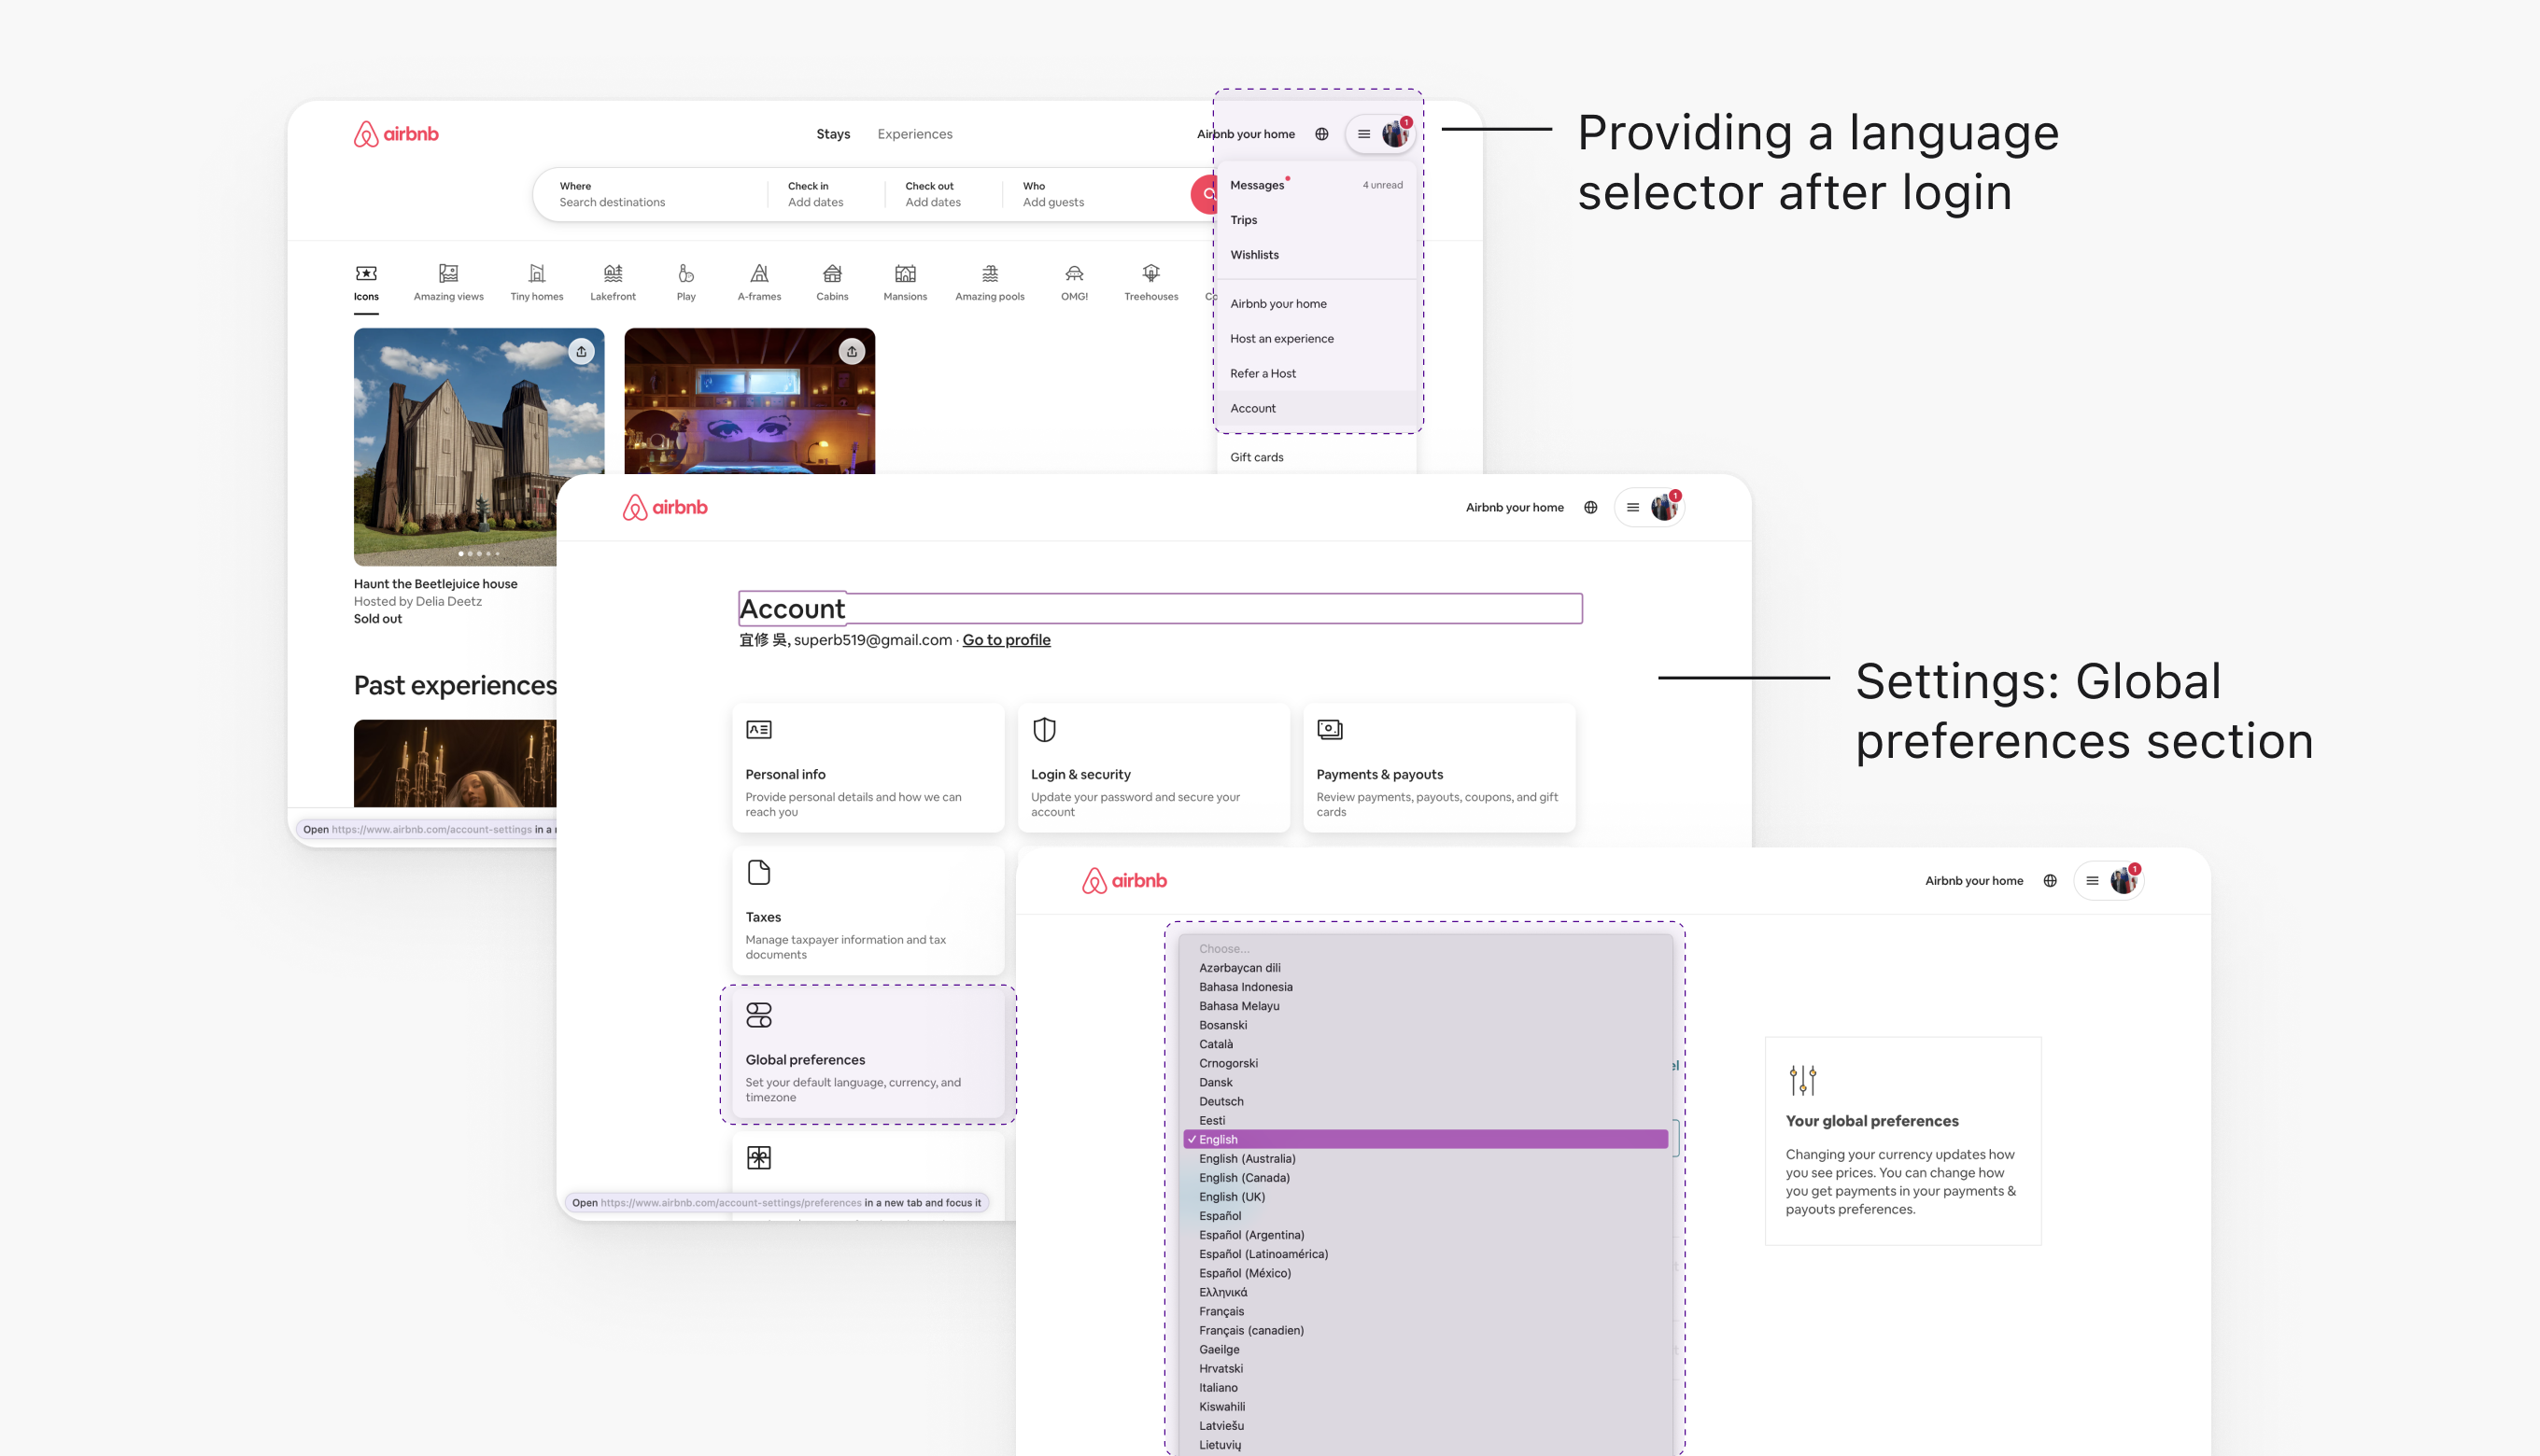
Task: Click Airbnb your home in the preferences window header
Action: click(x=1974, y=881)
